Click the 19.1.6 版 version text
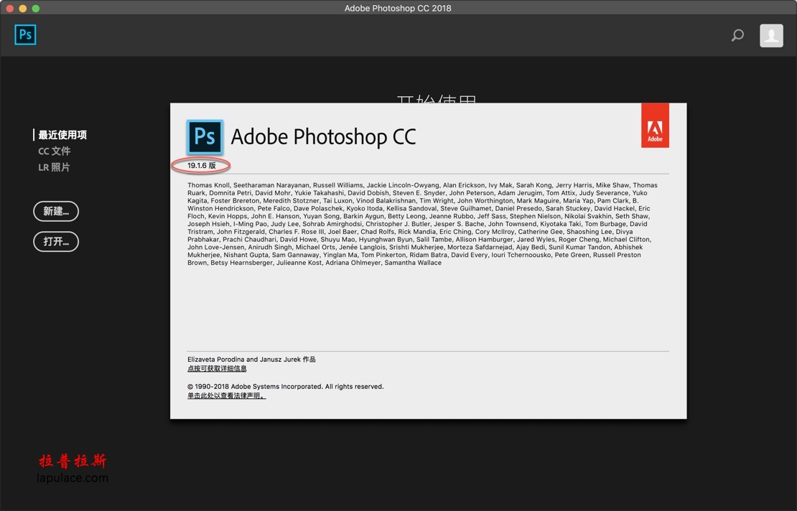Viewport: 797px width, 511px height. (x=201, y=165)
